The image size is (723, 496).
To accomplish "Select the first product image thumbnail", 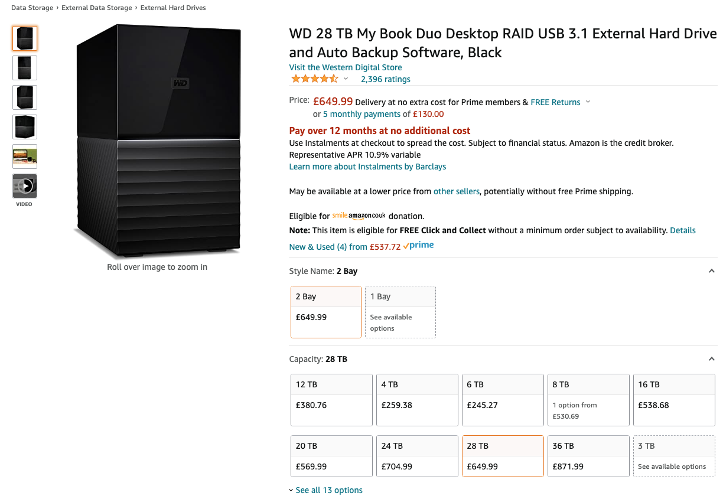I will 25,38.
